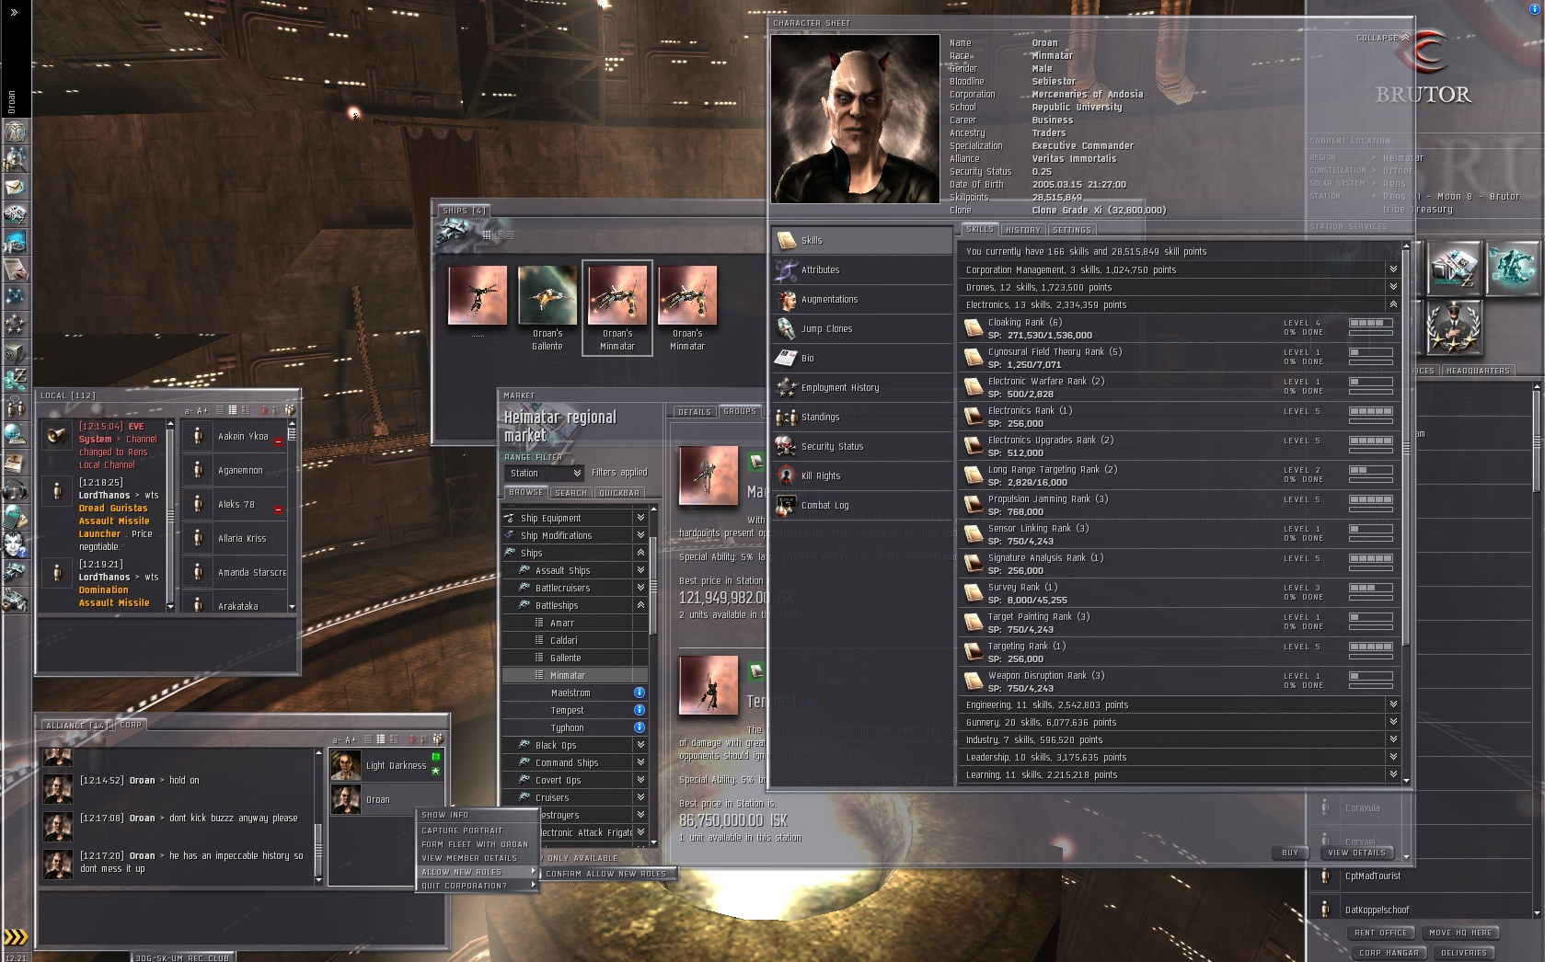The width and height of the screenshot is (1545, 962).
Task: Open People and Places magnifier sidebar icon
Action: click(x=16, y=159)
